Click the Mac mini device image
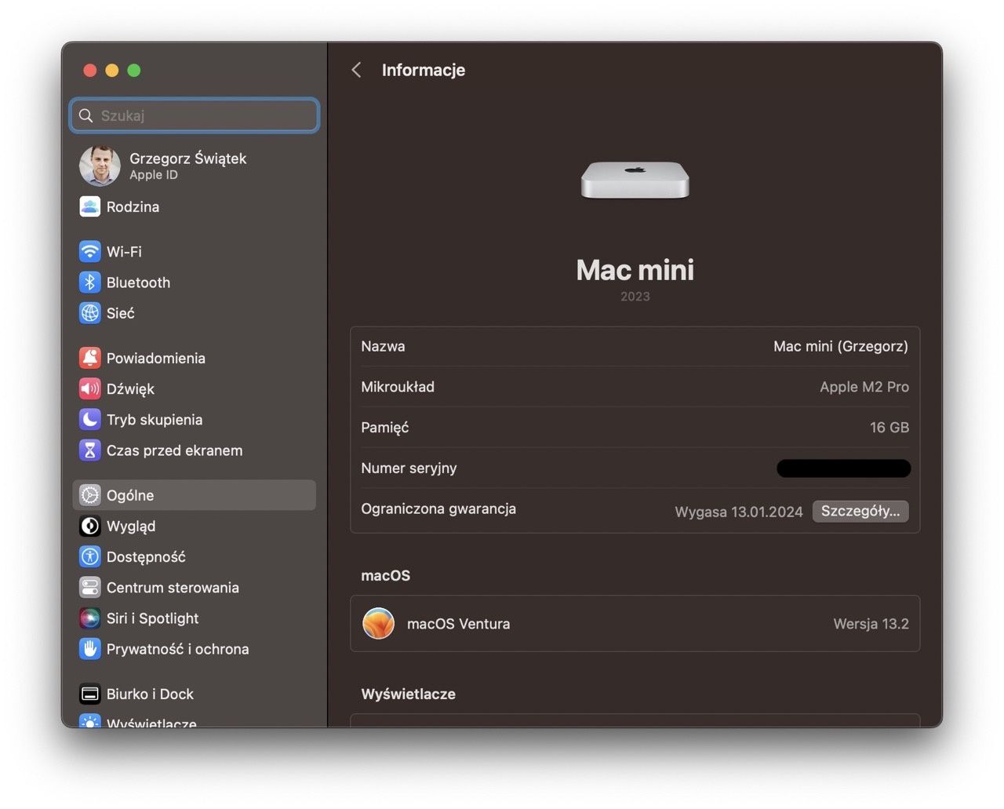Screen dimensions: 1004x809 [635, 180]
